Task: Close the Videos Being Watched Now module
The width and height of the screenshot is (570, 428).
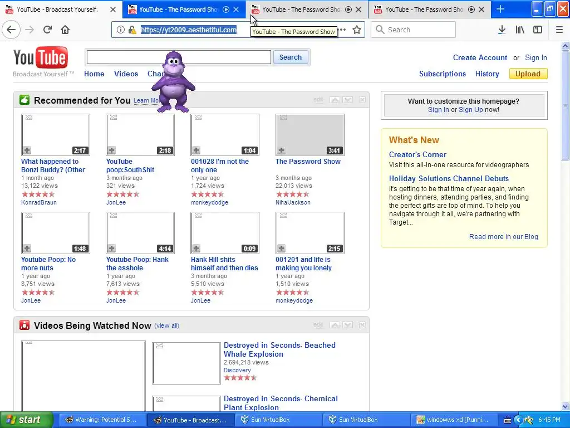Action: click(362, 325)
